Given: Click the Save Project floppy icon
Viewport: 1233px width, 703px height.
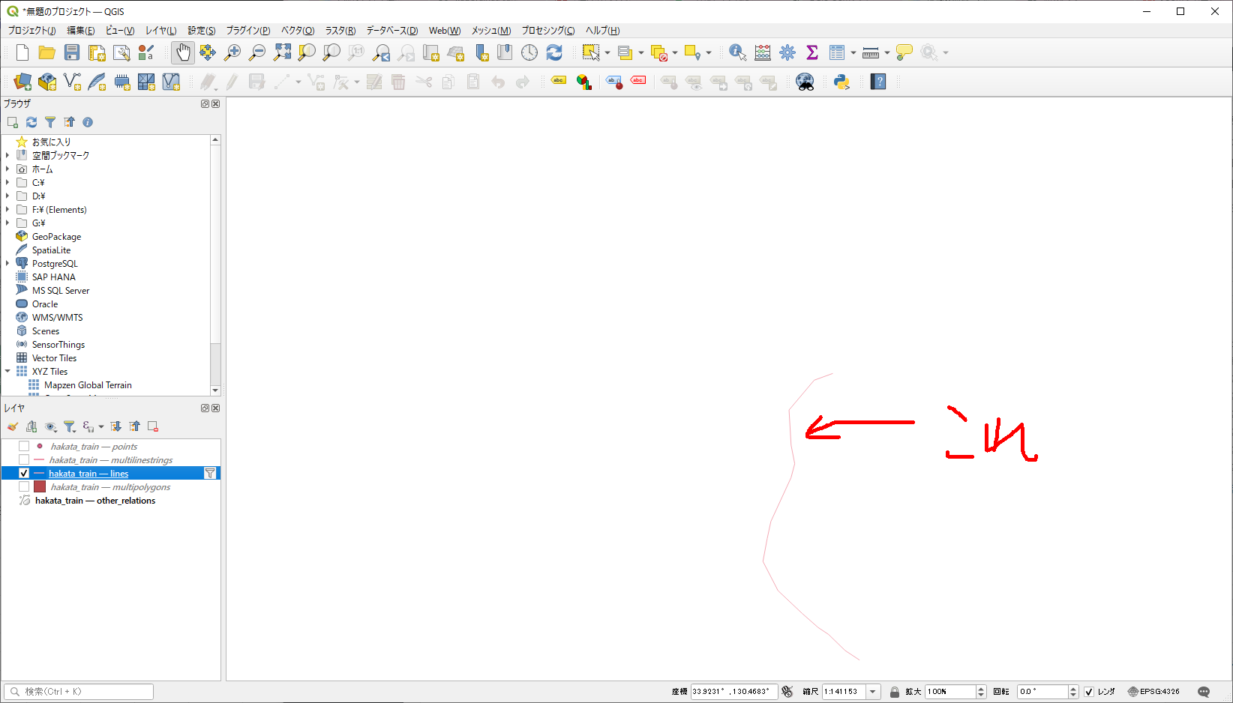Looking at the screenshot, I should tap(72, 52).
